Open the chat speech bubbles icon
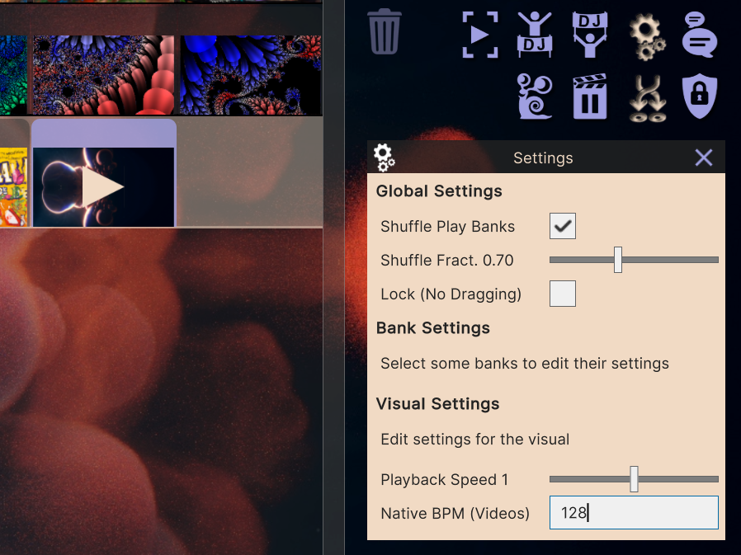Screen dimensions: 741x555 (700, 35)
